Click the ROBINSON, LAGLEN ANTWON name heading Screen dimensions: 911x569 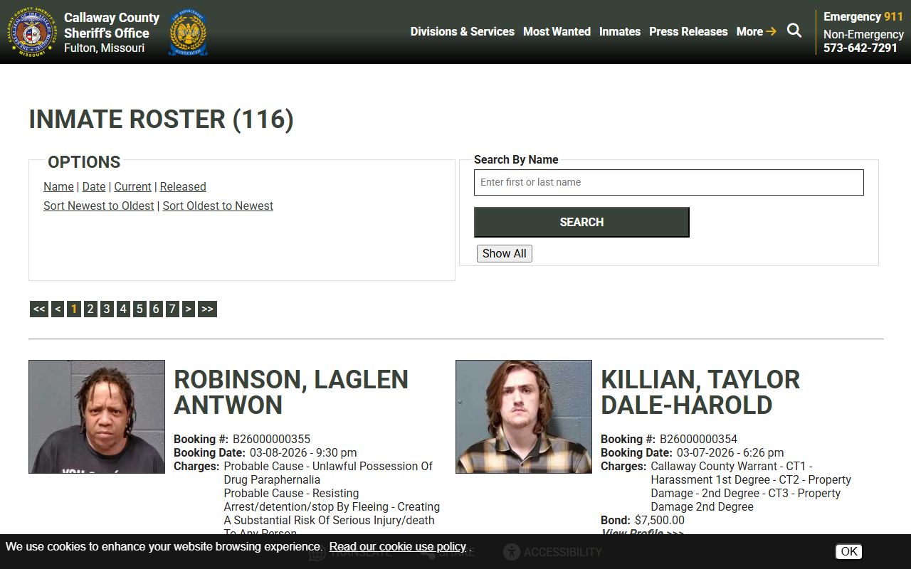click(291, 392)
